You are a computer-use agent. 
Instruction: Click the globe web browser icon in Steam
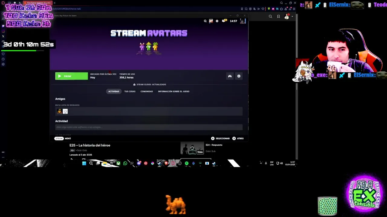[217, 21]
